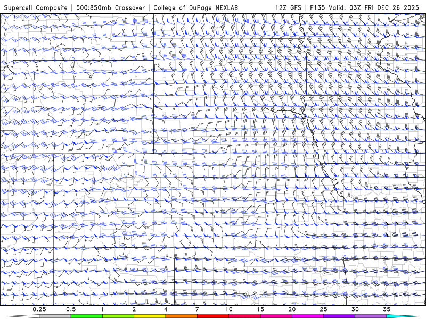Pick the magenta segment between 20 and 25

(308, 316)
